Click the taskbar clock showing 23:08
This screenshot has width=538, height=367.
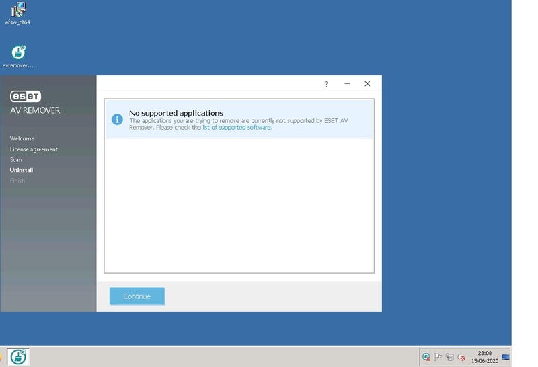(x=484, y=353)
